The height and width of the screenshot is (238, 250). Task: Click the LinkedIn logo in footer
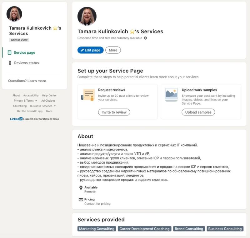16,119
